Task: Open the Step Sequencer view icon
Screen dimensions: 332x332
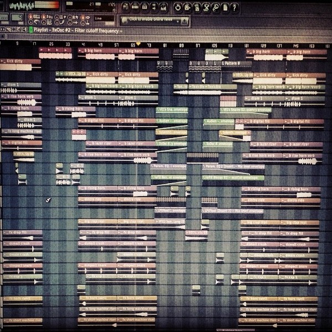Action: (x=135, y=7)
